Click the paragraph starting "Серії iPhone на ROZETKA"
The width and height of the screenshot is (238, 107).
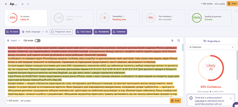tap(94, 78)
